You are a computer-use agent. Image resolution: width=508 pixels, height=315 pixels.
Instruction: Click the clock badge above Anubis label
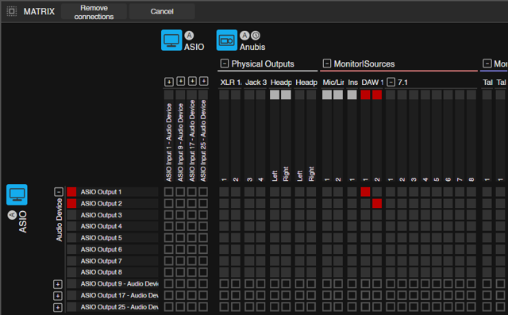256,35
